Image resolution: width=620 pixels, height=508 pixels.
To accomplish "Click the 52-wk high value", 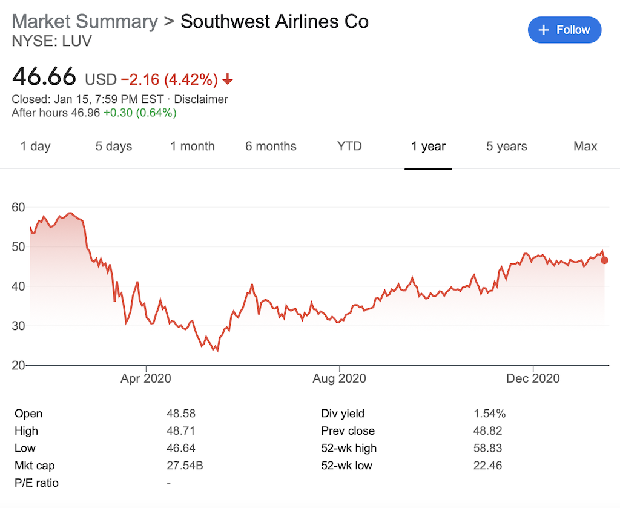I will (487, 448).
